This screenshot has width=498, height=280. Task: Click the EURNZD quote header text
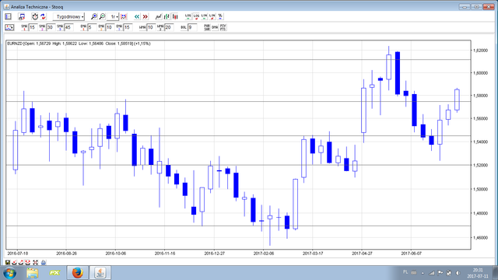[79, 44]
